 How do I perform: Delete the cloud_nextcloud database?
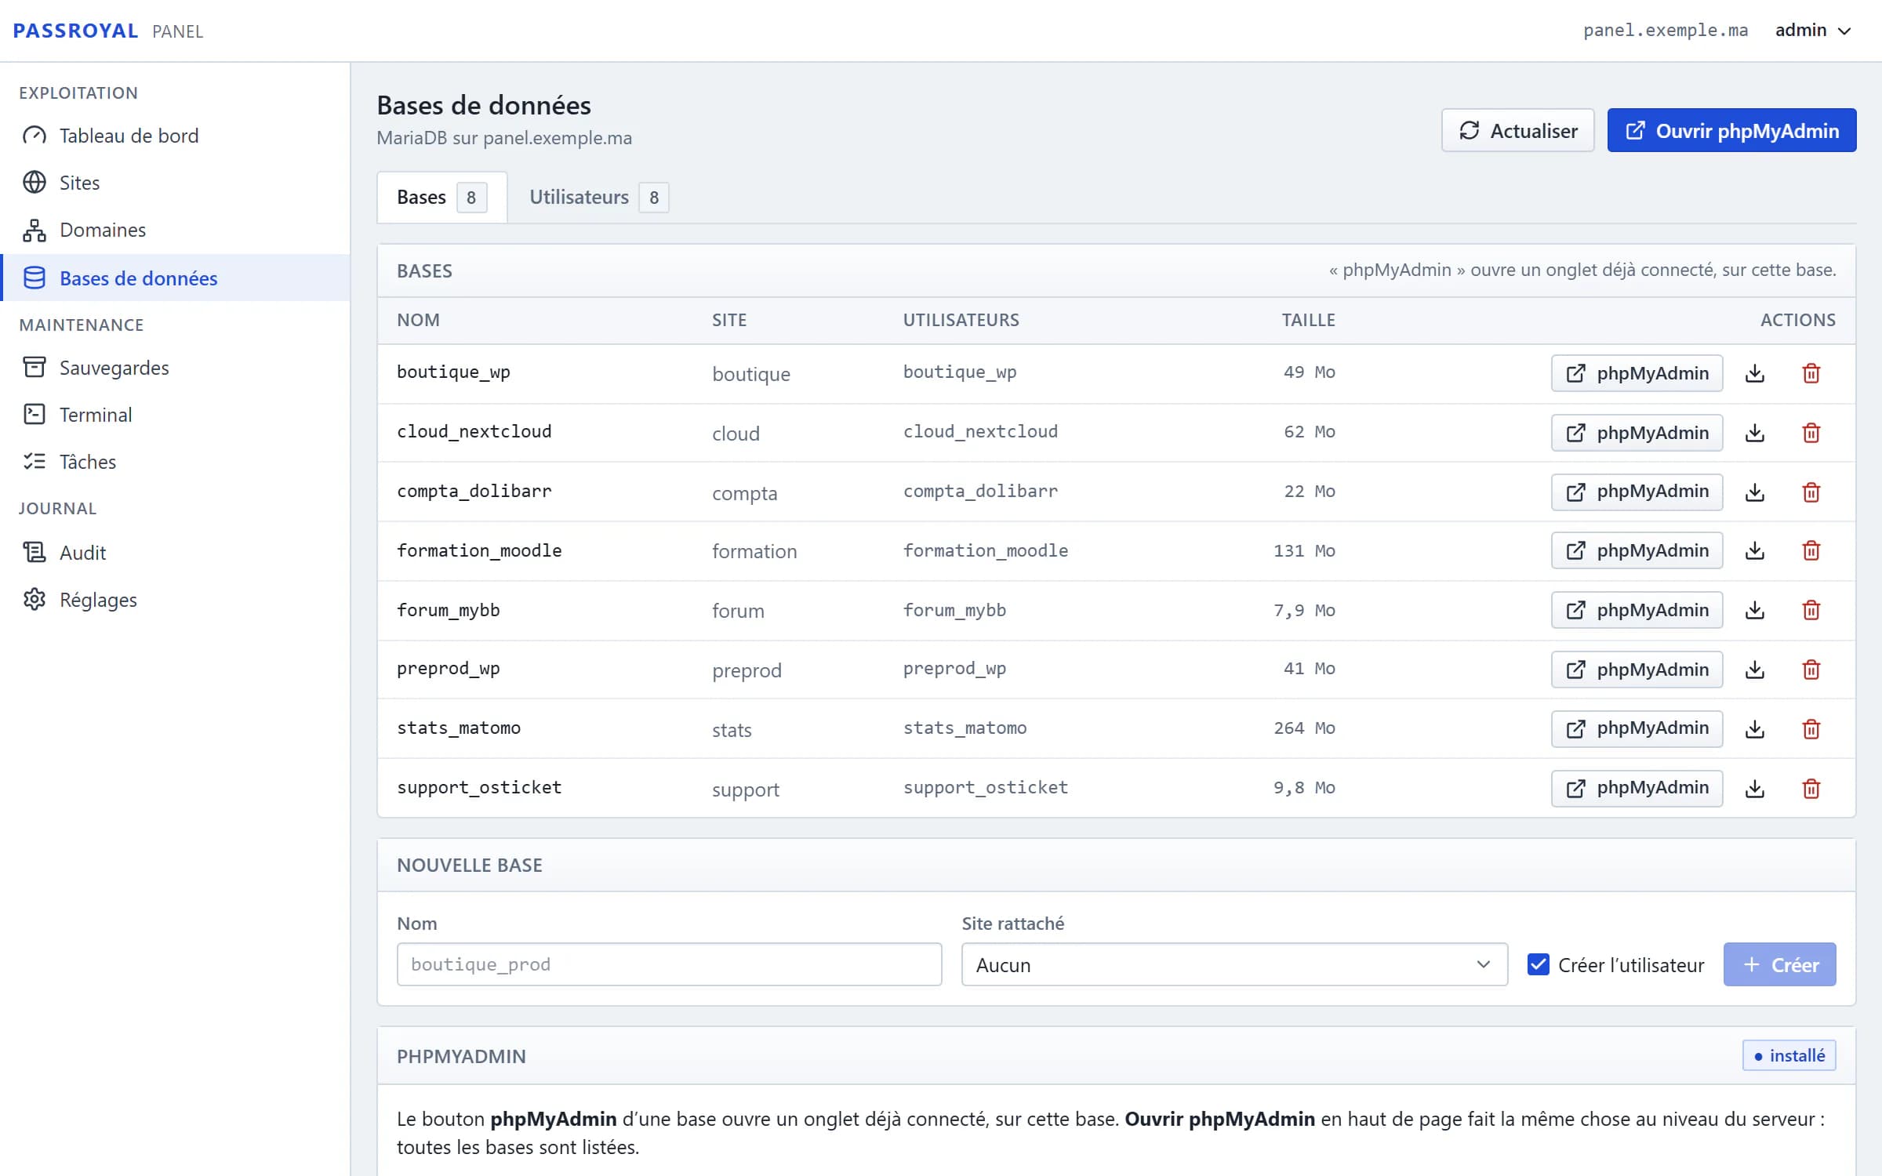tap(1811, 433)
